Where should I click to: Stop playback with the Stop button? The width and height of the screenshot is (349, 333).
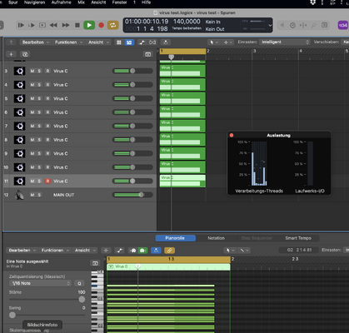point(77,25)
